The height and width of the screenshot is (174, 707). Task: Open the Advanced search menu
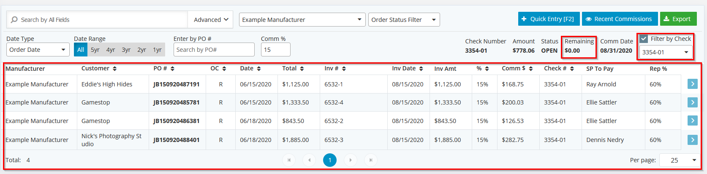tap(211, 19)
